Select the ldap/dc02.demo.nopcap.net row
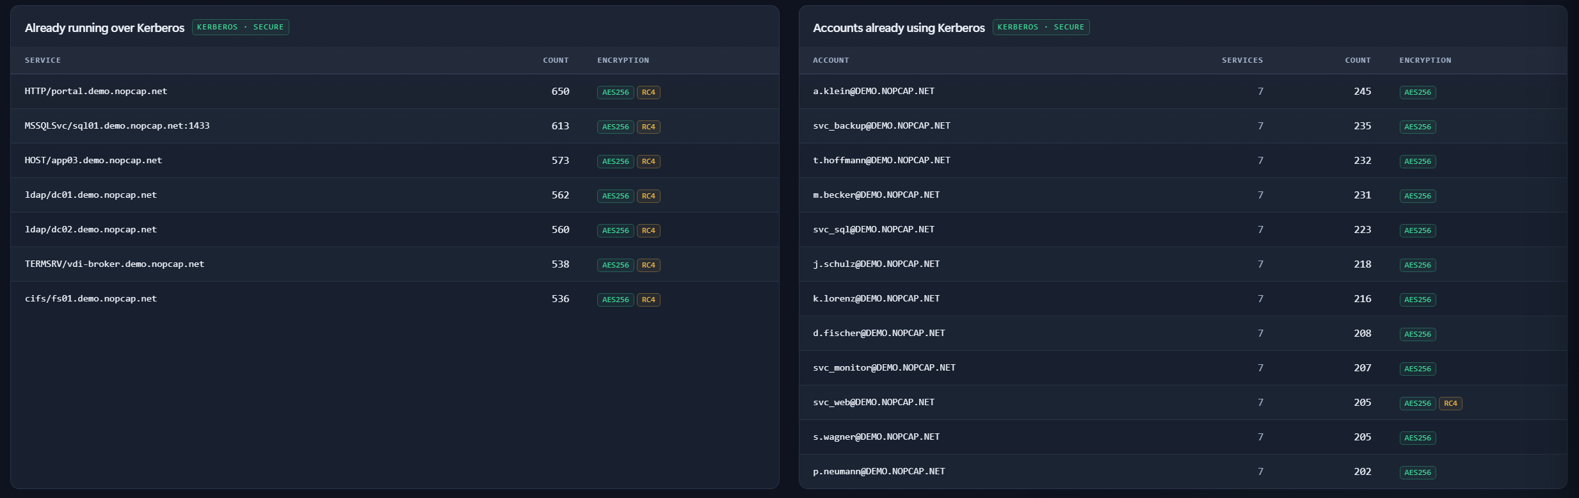The width and height of the screenshot is (1579, 498). coord(395,230)
